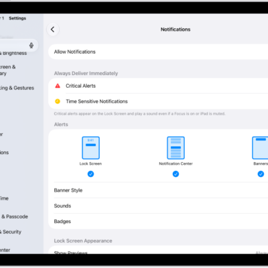Image resolution: width=268 pixels, height=268 pixels.
Task: Select sidebar item ending in 'ions'
Action: 5,153
